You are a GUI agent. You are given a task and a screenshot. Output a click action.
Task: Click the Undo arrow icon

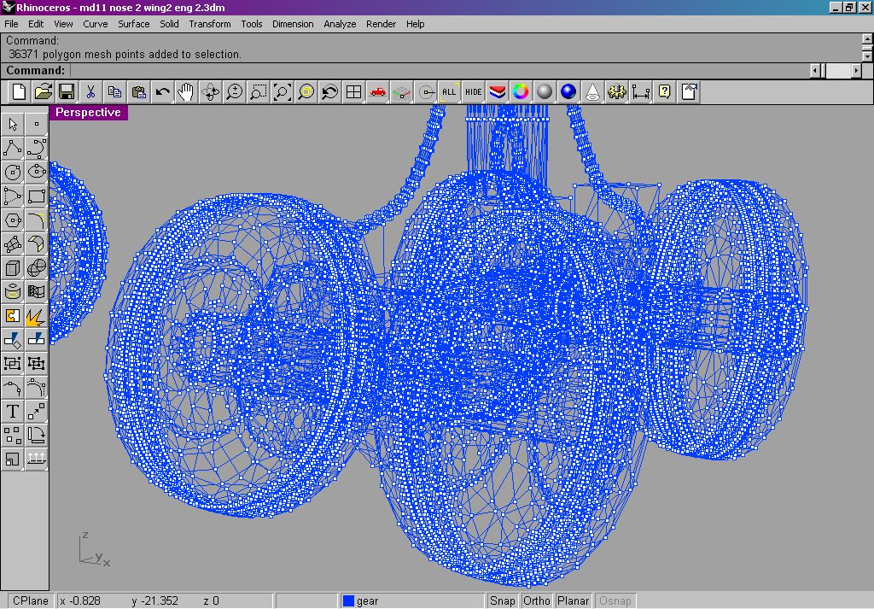click(x=162, y=92)
